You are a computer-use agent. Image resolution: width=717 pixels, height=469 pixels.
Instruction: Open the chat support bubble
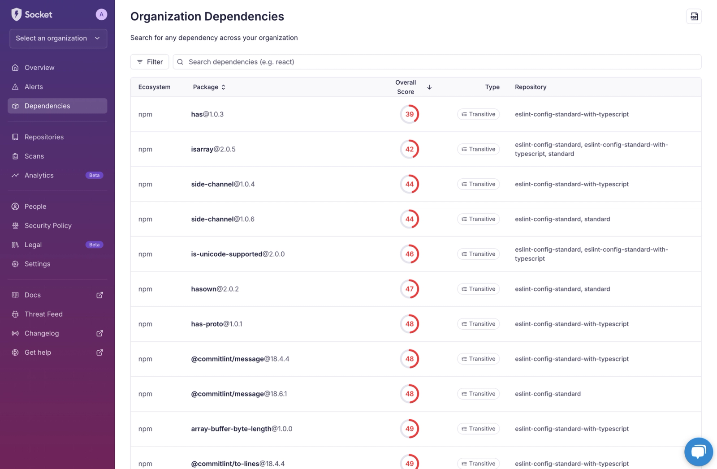click(698, 452)
